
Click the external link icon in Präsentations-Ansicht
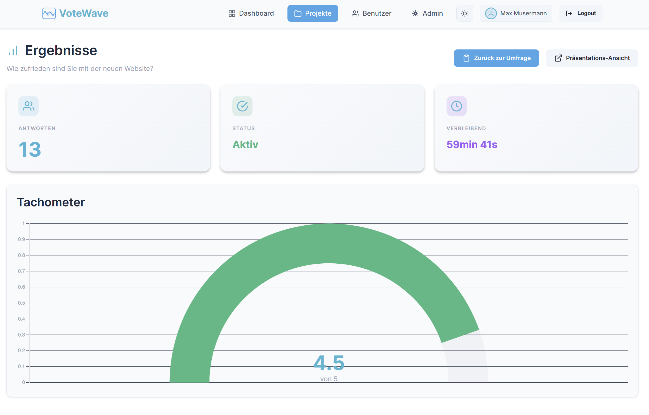click(x=558, y=58)
